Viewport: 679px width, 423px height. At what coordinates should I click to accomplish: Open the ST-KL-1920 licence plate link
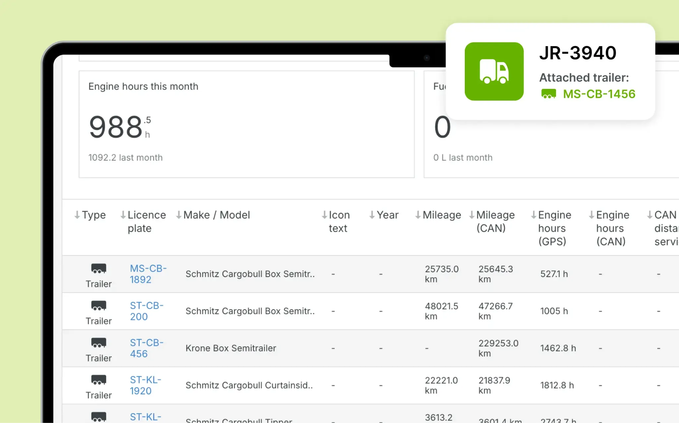(145, 385)
